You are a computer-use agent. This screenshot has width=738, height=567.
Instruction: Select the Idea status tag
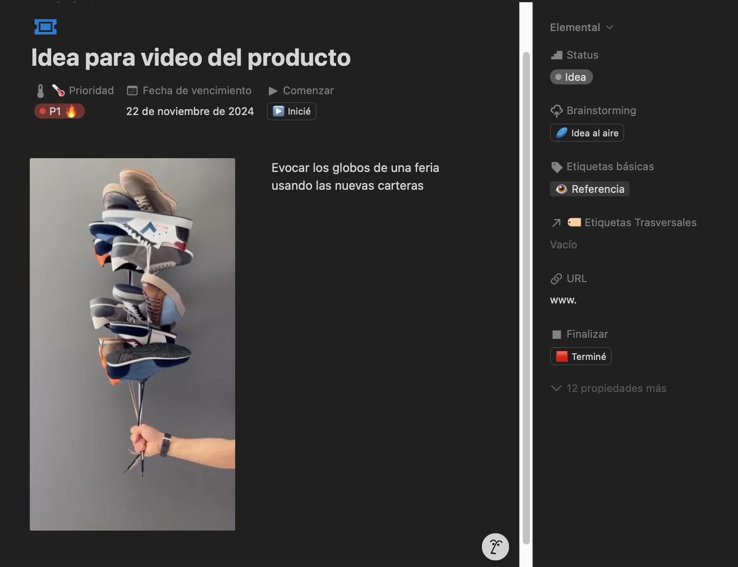[571, 76]
